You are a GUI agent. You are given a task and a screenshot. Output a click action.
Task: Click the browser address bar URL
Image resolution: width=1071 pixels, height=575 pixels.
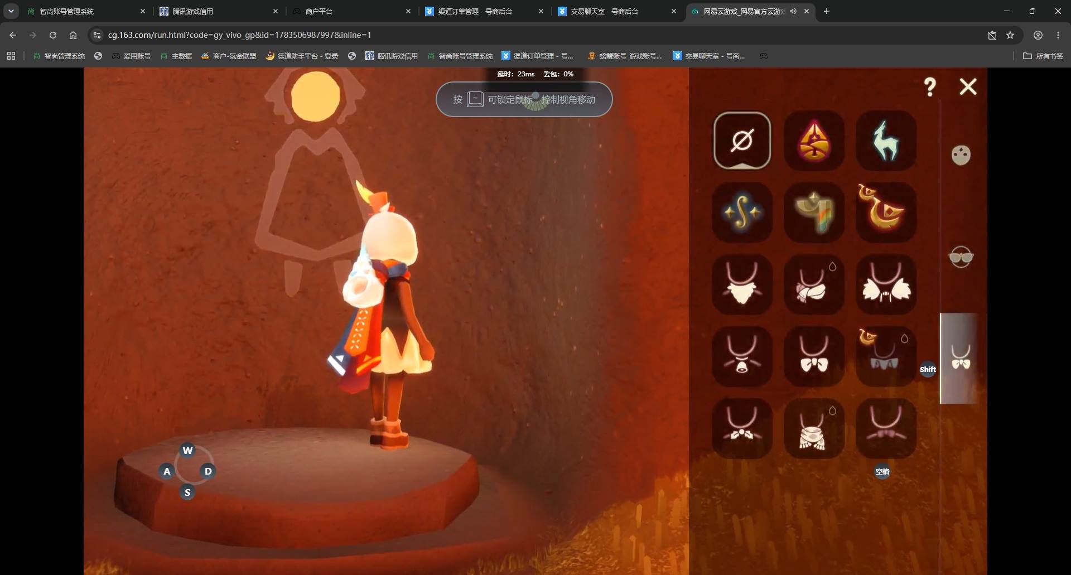240,35
